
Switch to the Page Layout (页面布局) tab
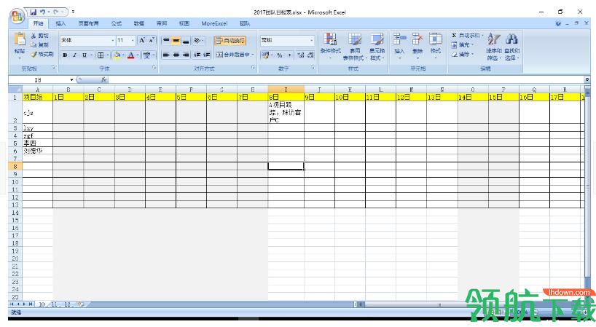pos(89,23)
